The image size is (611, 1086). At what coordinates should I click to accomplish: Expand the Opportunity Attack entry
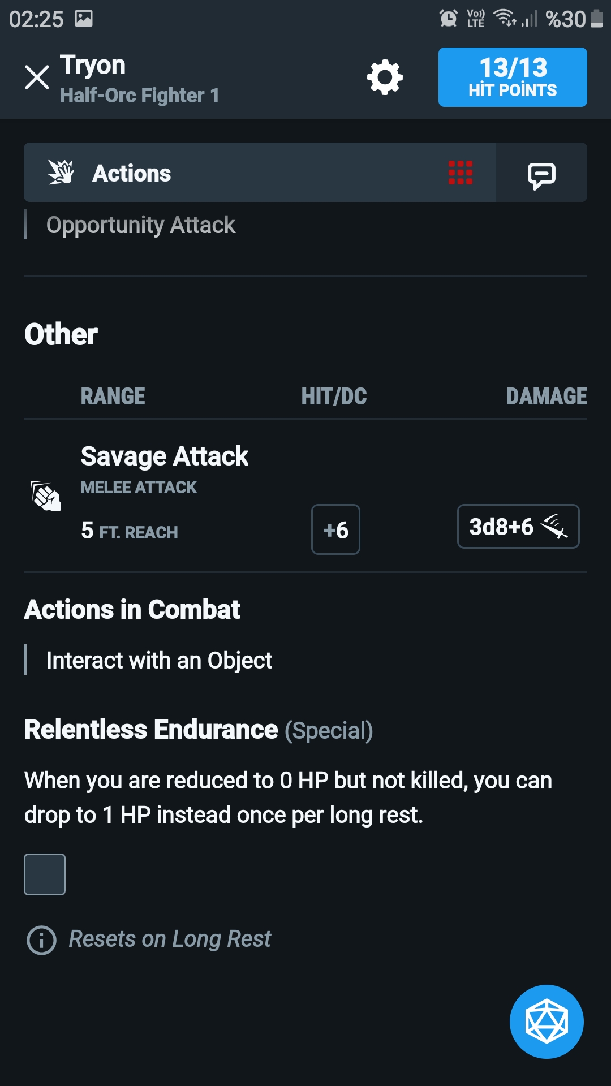point(141,225)
